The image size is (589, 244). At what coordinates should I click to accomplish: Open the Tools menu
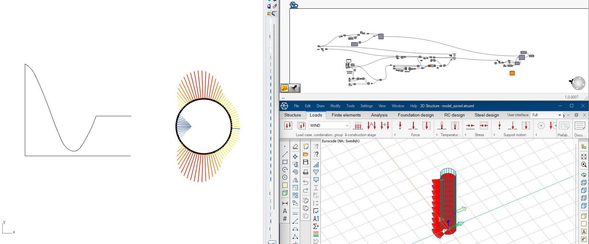pyautogui.click(x=350, y=106)
